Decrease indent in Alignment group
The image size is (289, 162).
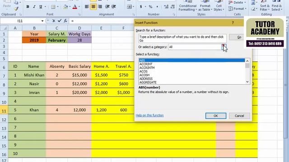pos(107,7)
